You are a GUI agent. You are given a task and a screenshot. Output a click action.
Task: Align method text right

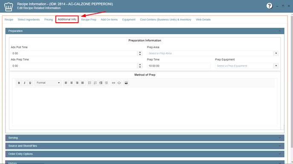tap(77, 83)
